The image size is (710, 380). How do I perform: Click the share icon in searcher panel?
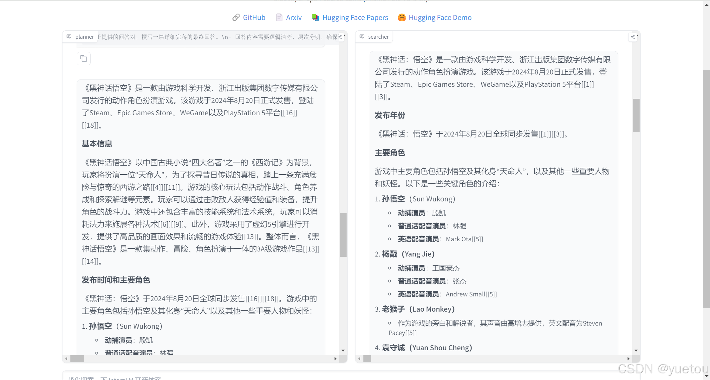(x=633, y=37)
